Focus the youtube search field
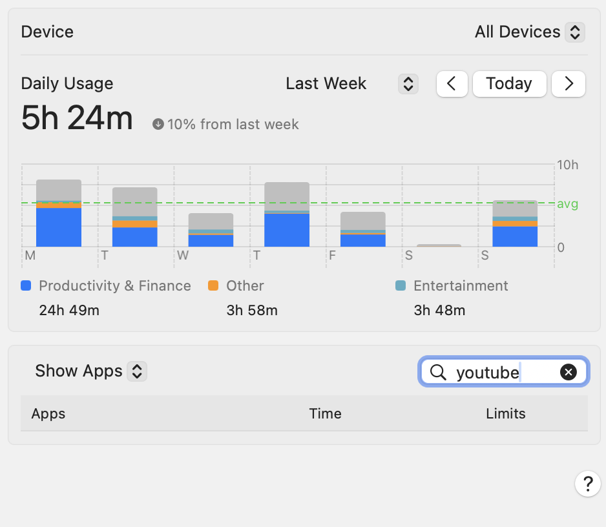606x527 pixels. pyautogui.click(x=497, y=372)
